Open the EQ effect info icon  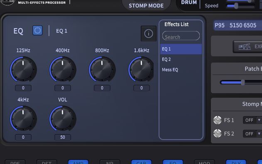click(x=149, y=34)
